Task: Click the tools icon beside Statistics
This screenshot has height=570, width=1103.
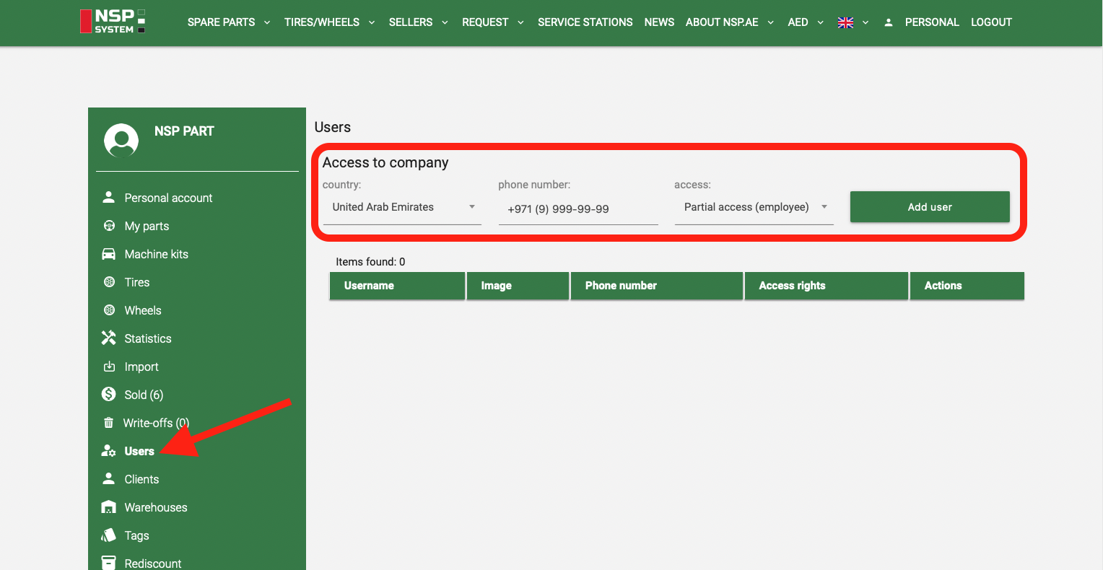Action: (109, 338)
